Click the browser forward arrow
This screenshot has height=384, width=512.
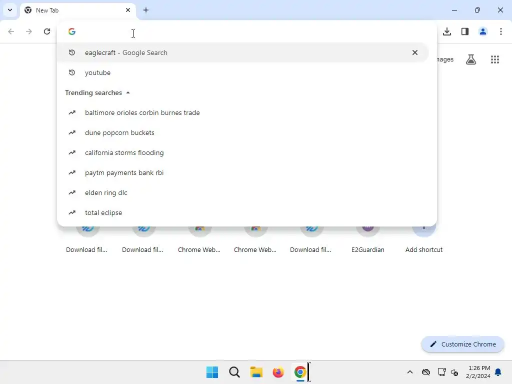(29, 31)
